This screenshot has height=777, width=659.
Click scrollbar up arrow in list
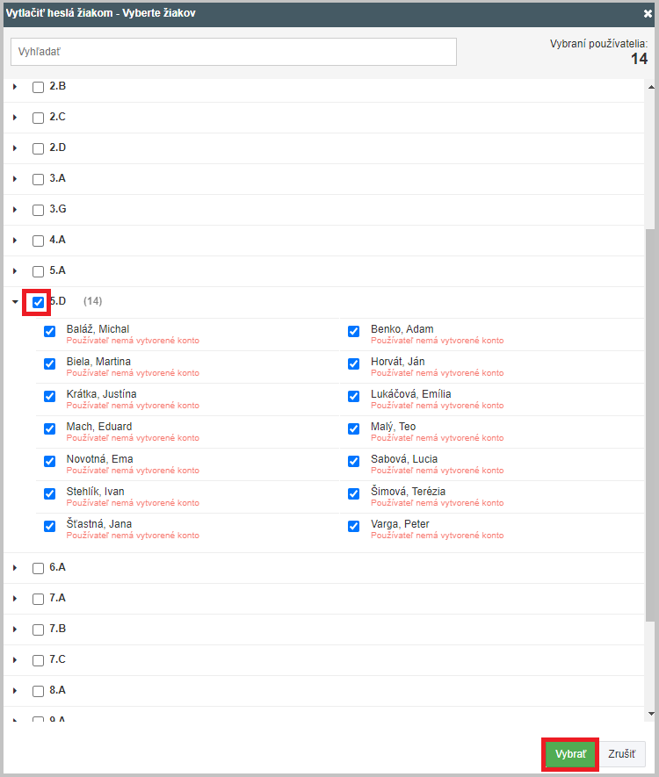click(650, 87)
